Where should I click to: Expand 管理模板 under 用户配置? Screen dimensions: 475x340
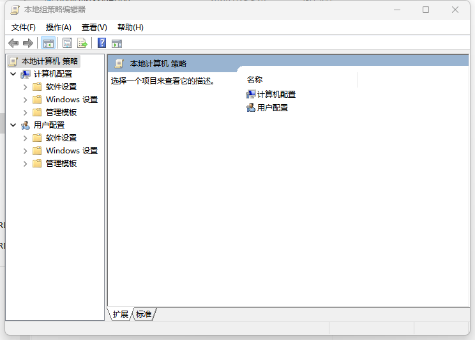coord(25,164)
